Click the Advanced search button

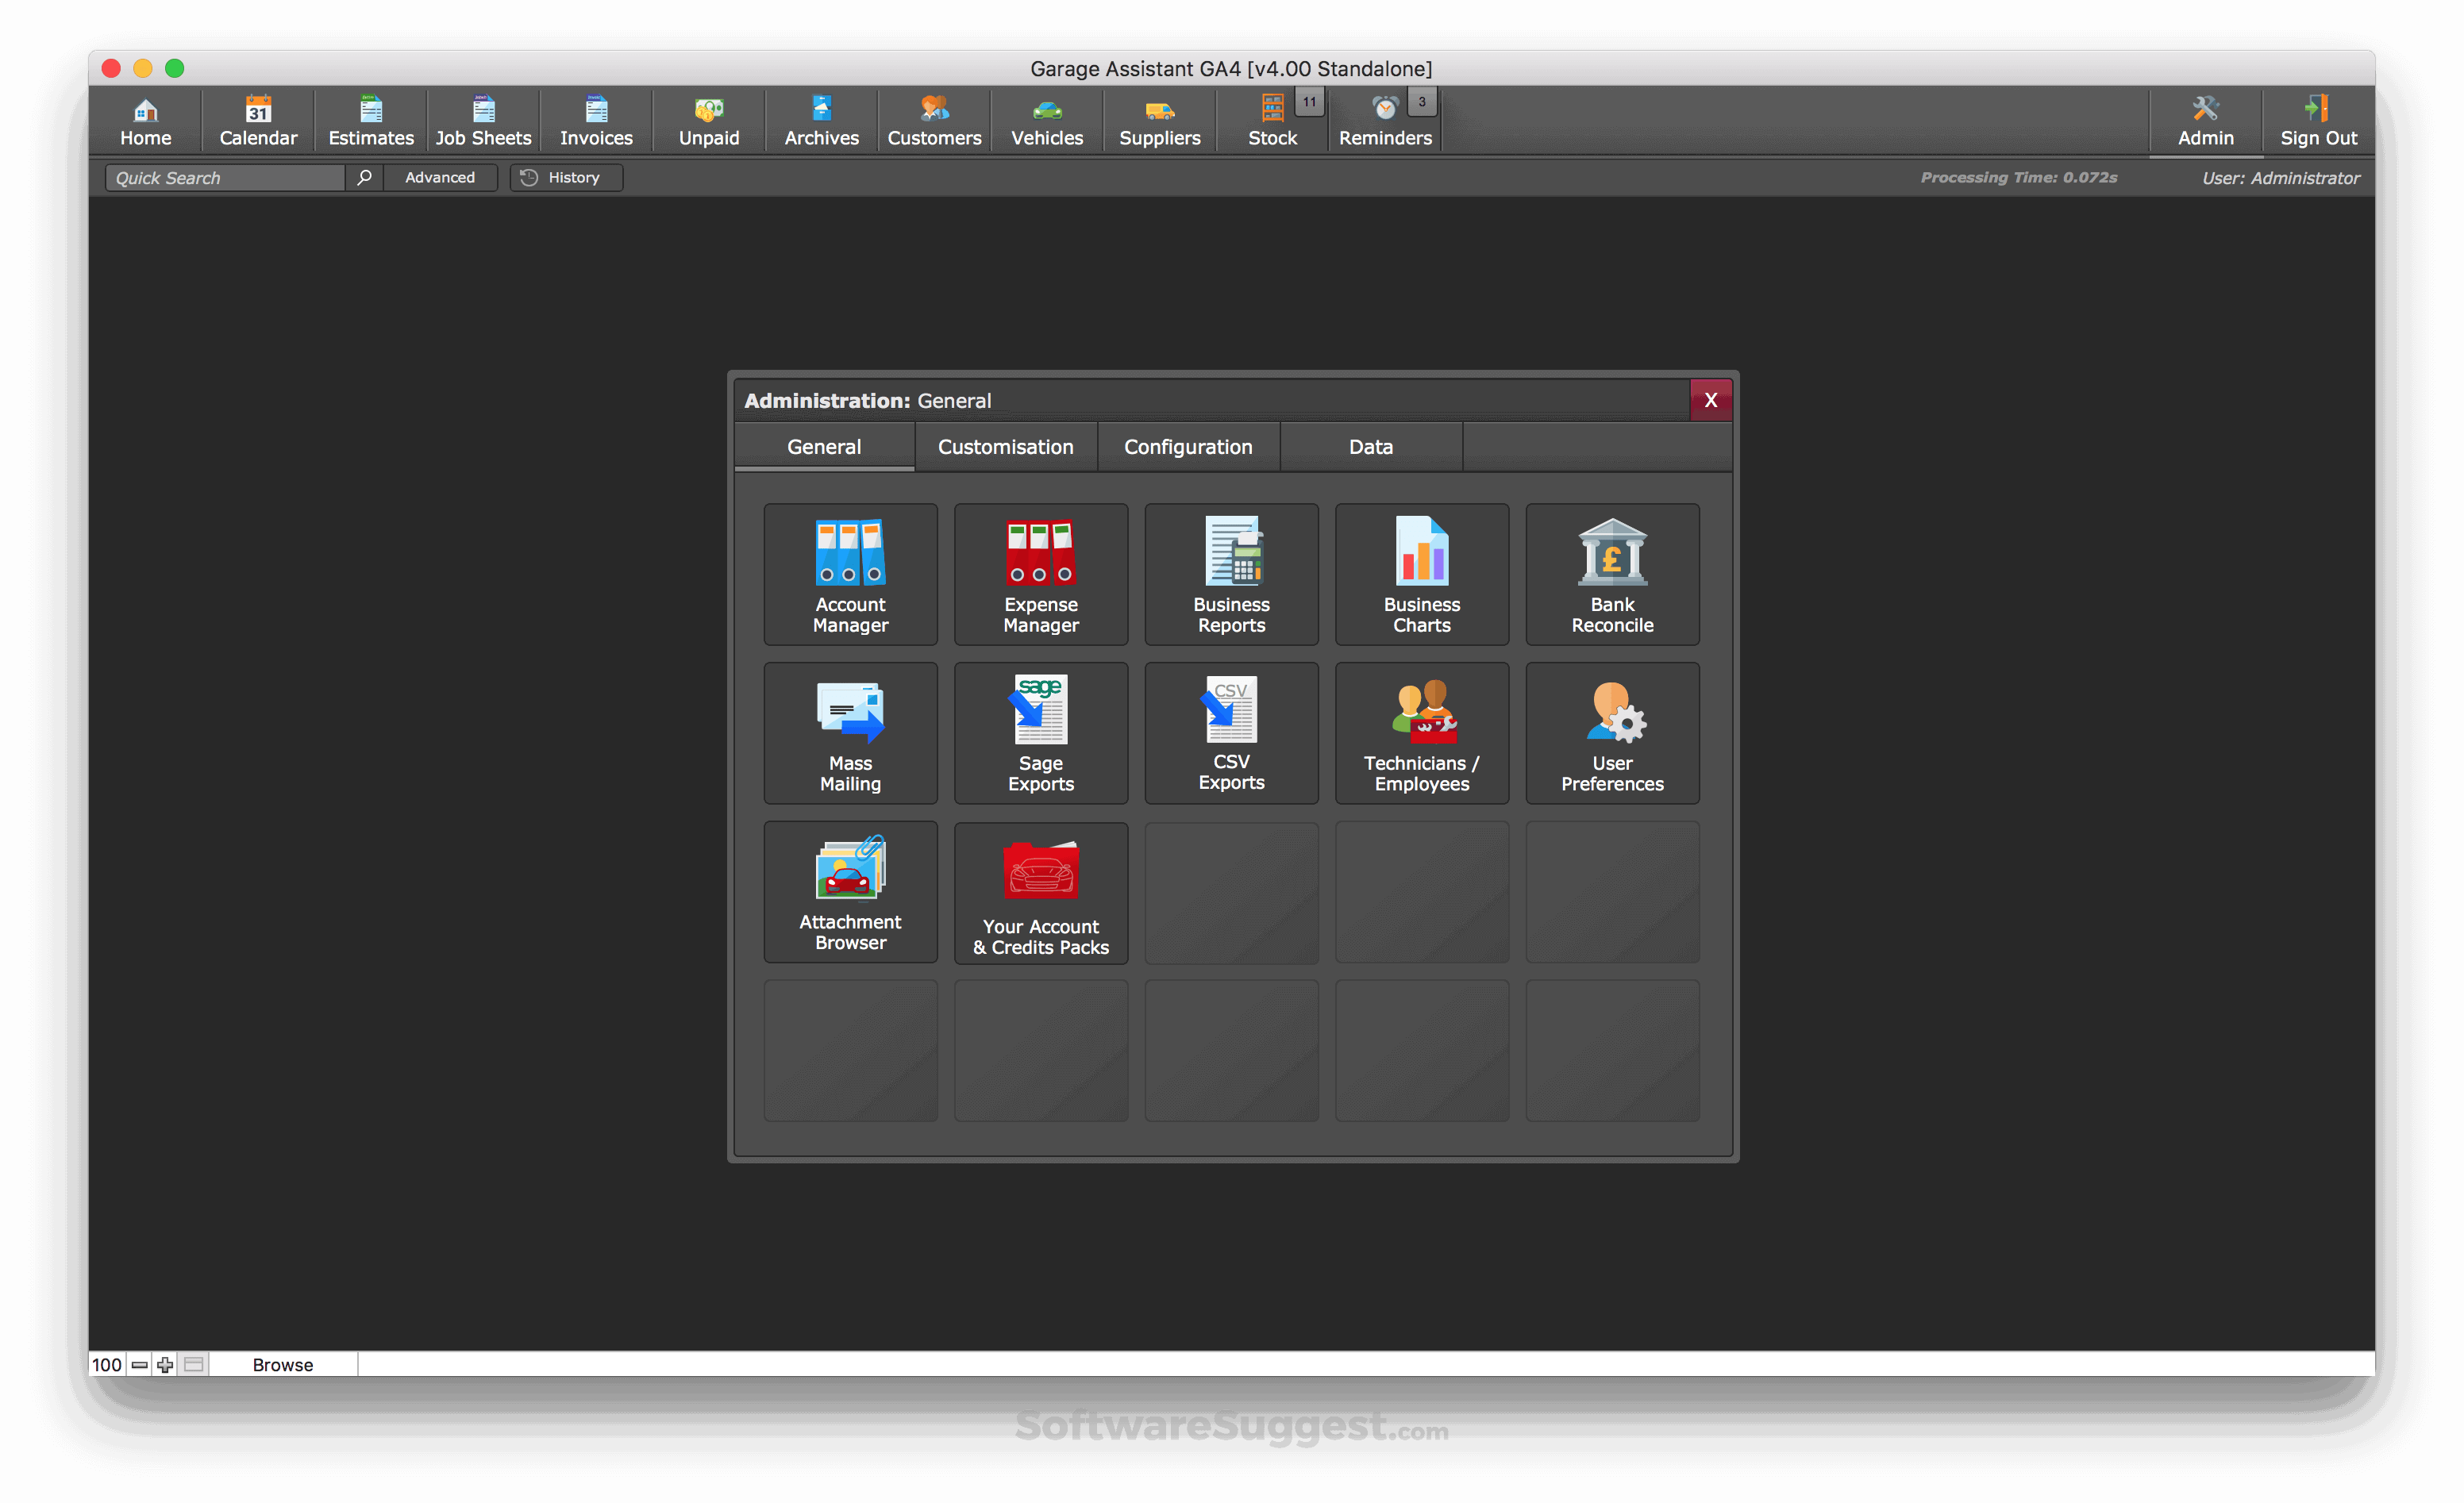440,177
